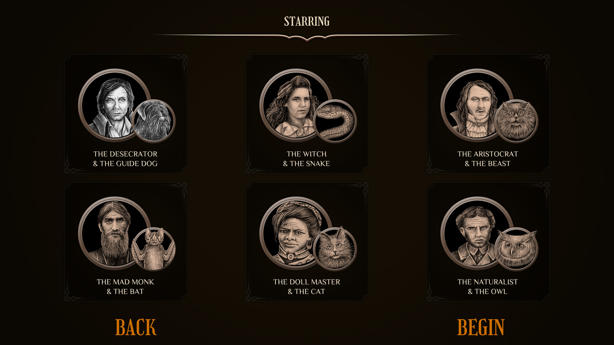This screenshot has height=345, width=614.
Task: Click the Owl companion medallion
Action: [516, 249]
